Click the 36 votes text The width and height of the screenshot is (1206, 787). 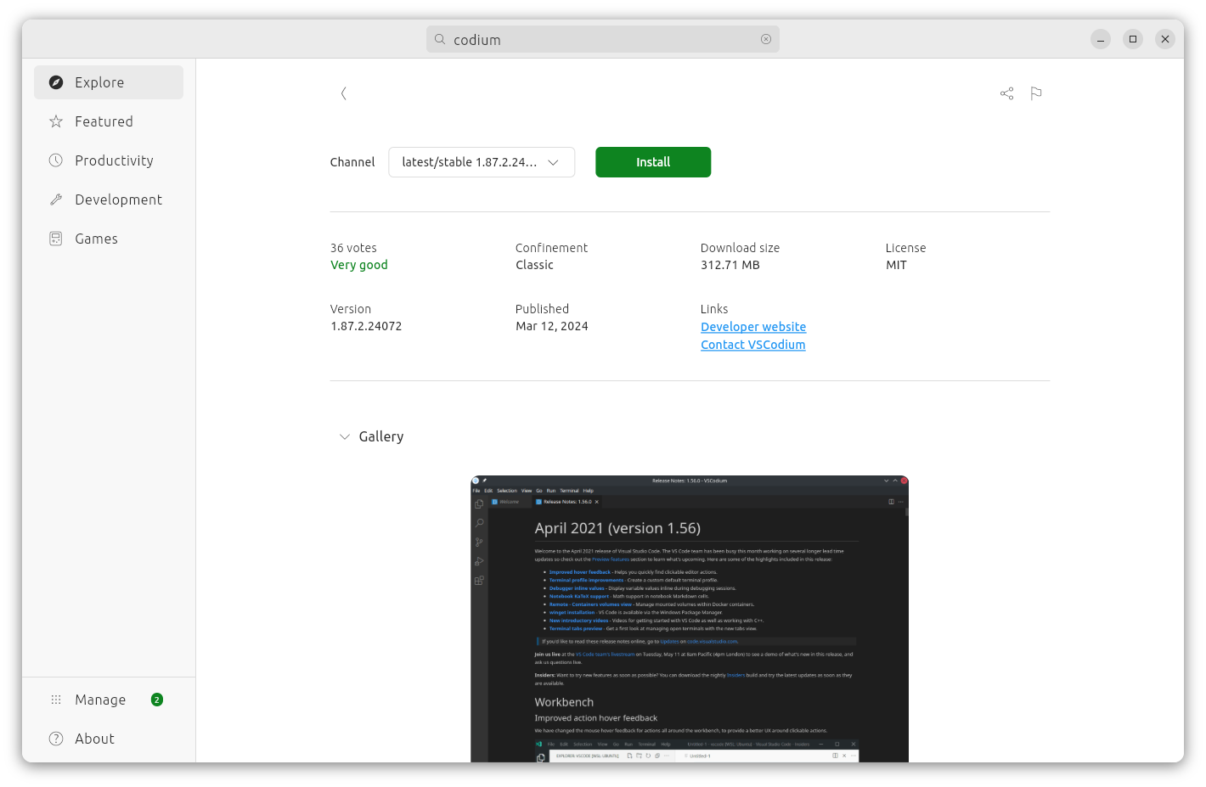[x=353, y=248]
